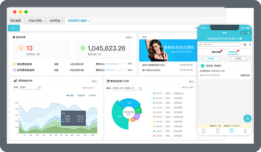Tap the floating approve button in mobile app
This screenshot has width=261, height=152.
248,118
